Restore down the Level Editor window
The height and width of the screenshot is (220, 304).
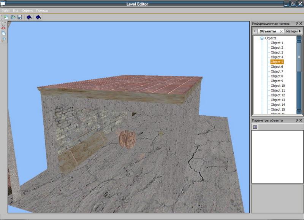tap(293, 4)
